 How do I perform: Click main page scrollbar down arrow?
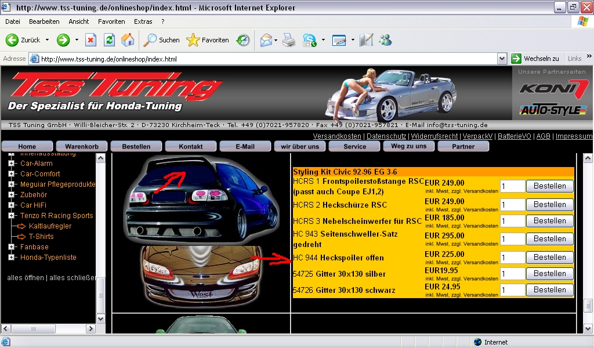pyautogui.click(x=588, y=329)
